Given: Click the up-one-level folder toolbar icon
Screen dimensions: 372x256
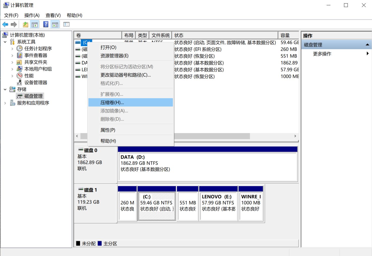Looking at the screenshot, I should click(25, 24).
